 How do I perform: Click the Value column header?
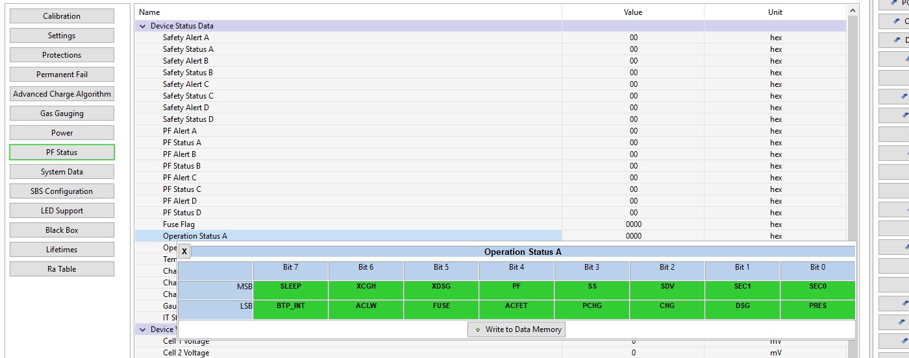633,12
